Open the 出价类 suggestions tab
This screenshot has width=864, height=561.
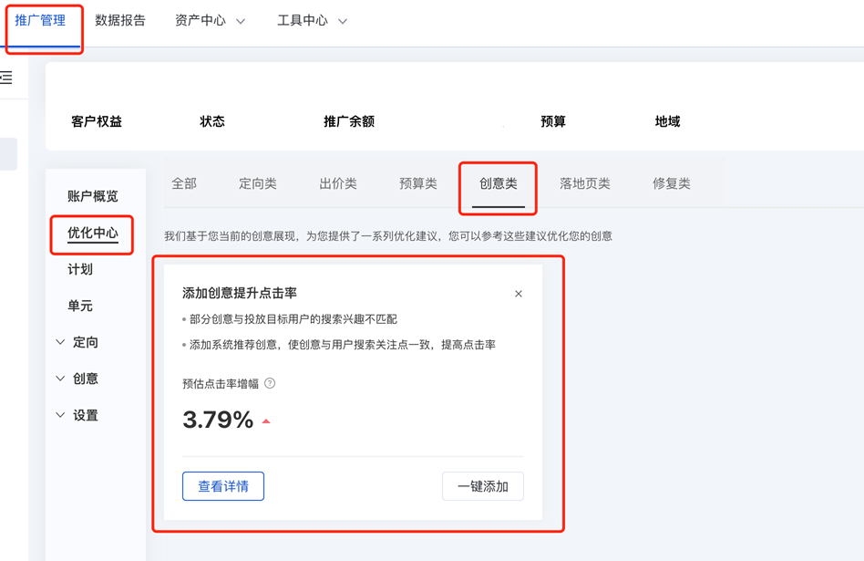pos(338,182)
